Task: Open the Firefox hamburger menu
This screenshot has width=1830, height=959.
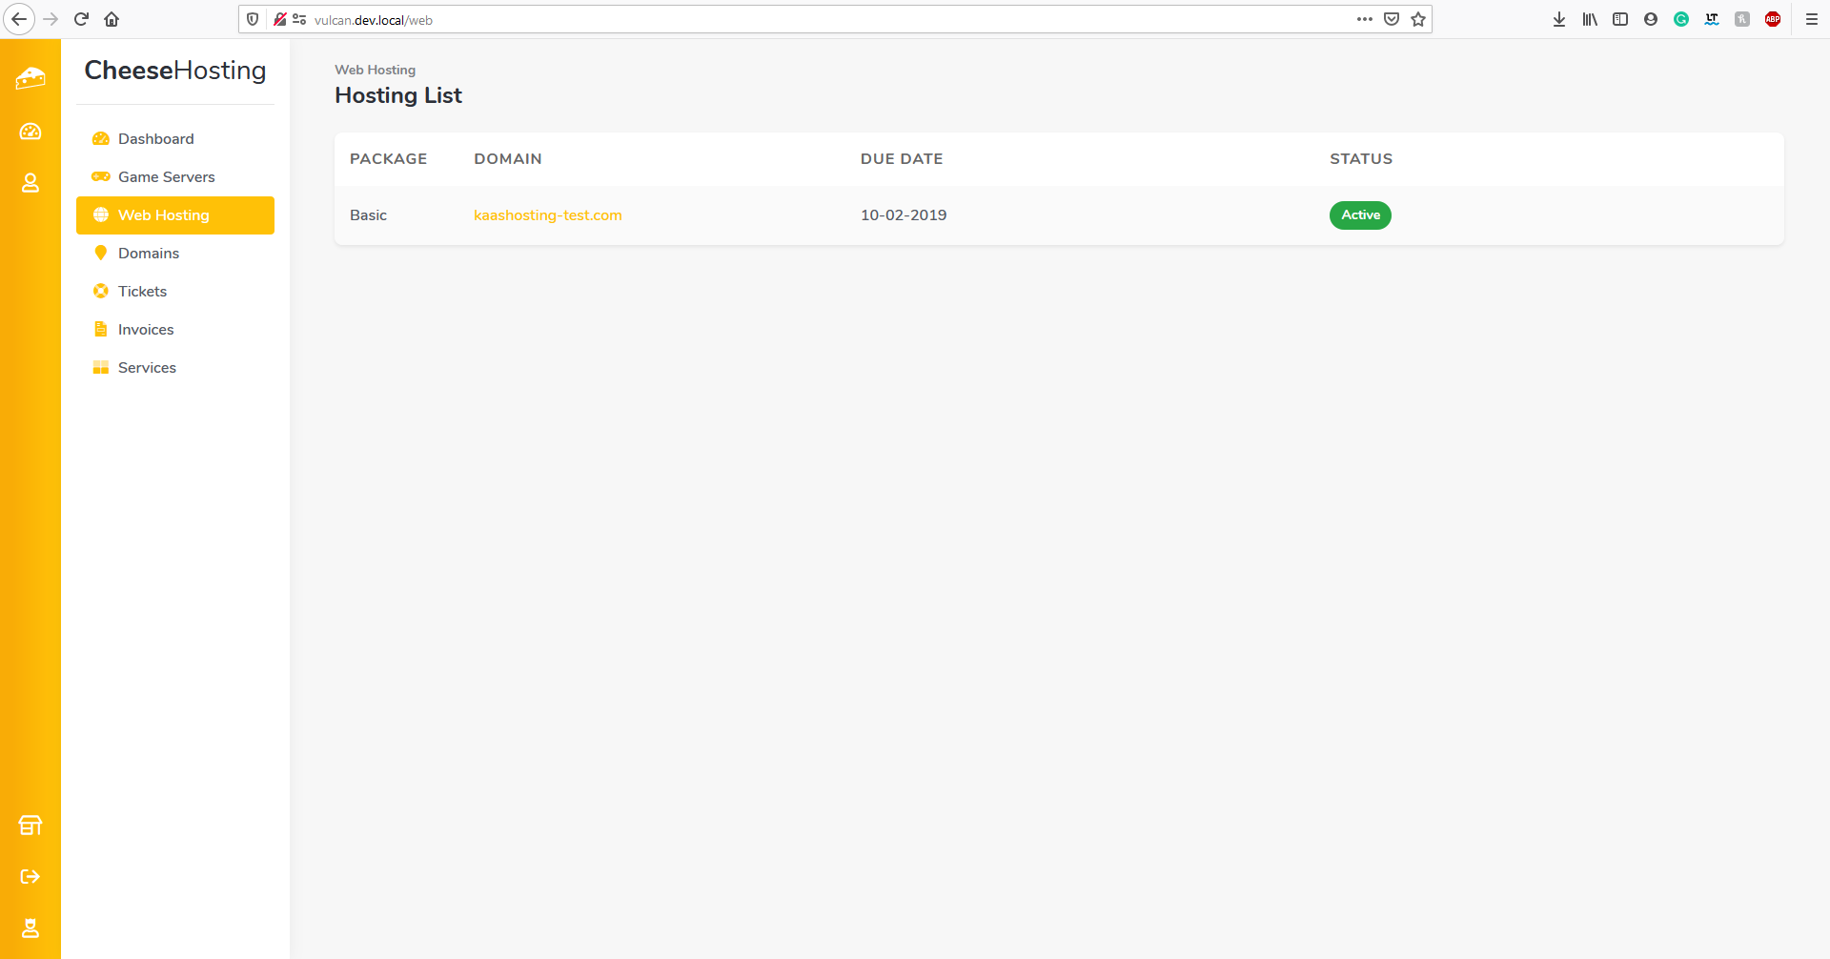Action: pyautogui.click(x=1812, y=19)
